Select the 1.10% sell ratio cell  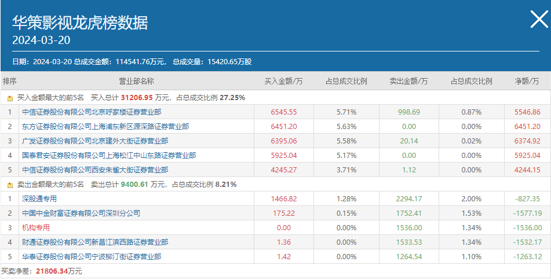pyautogui.click(x=471, y=257)
